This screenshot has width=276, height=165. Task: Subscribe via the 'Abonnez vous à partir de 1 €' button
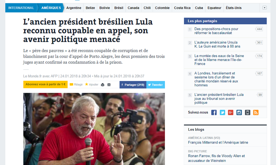[x=45, y=84]
